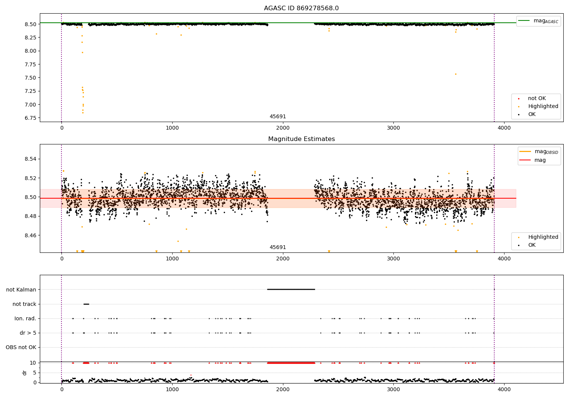Image resolution: width=569 pixels, height=398 pixels.
Task: Click the 6.75 y-axis tick in top plot
Action: click(30, 118)
